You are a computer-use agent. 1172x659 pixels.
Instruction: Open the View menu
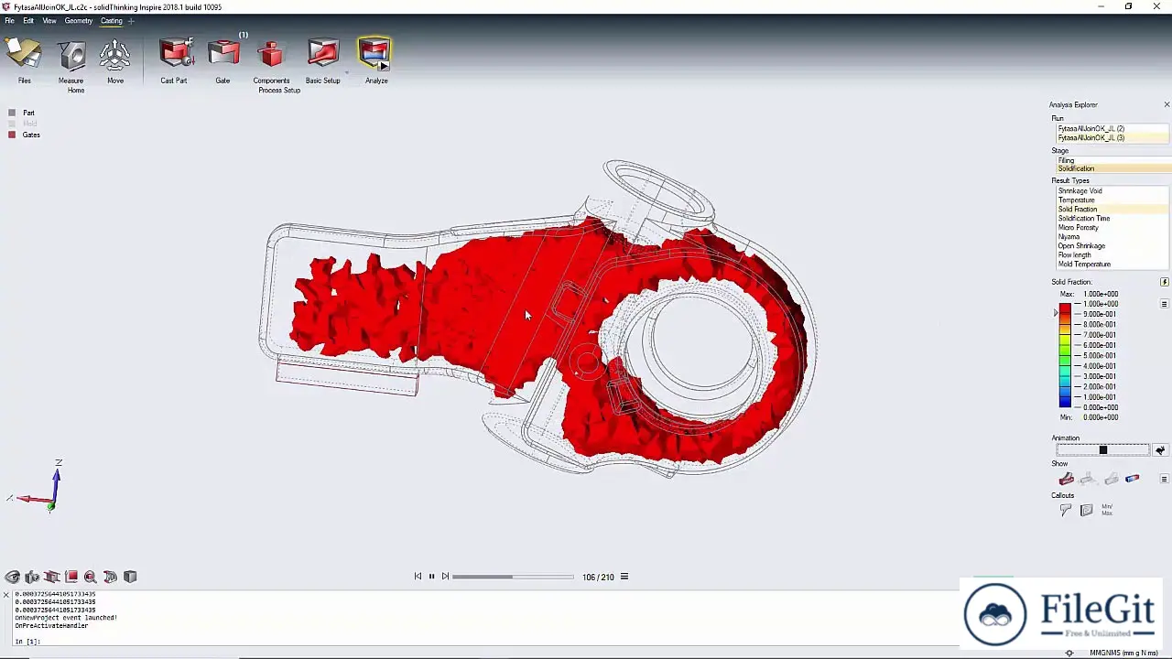[x=49, y=20]
